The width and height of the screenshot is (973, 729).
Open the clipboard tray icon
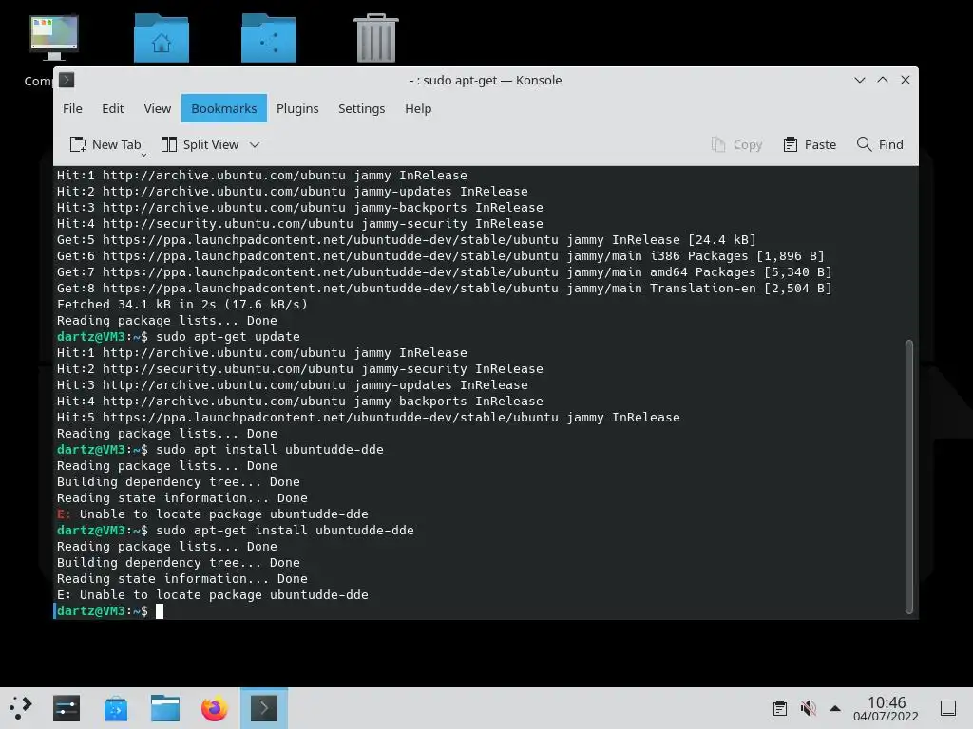coord(780,708)
